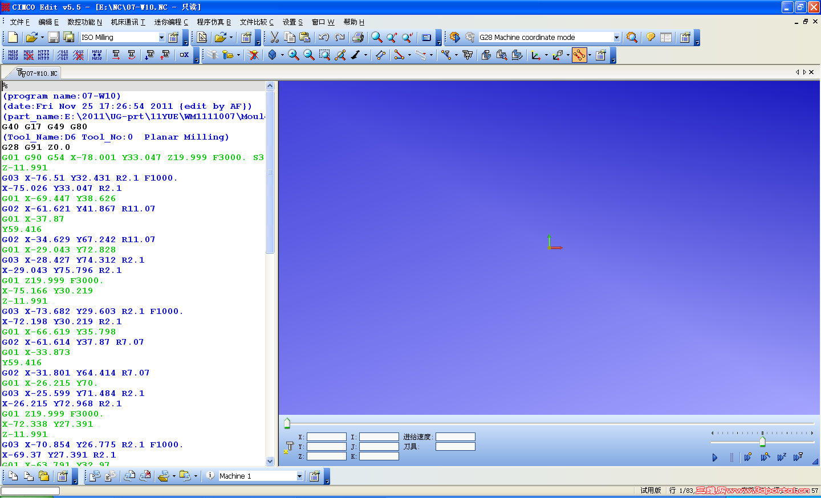Expand the Open file dropdown arrow
Screen dimensions: 821x498
point(42,38)
